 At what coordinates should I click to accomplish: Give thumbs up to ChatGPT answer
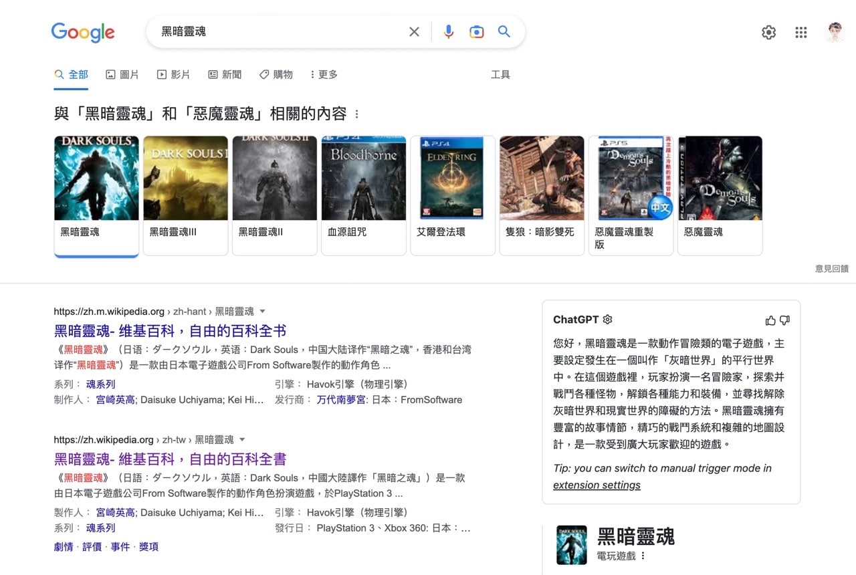pos(770,320)
